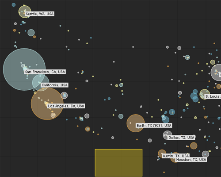Click the large orange Los Angeles bubble
Screen dimensions: 221x177
click(x=47, y=104)
